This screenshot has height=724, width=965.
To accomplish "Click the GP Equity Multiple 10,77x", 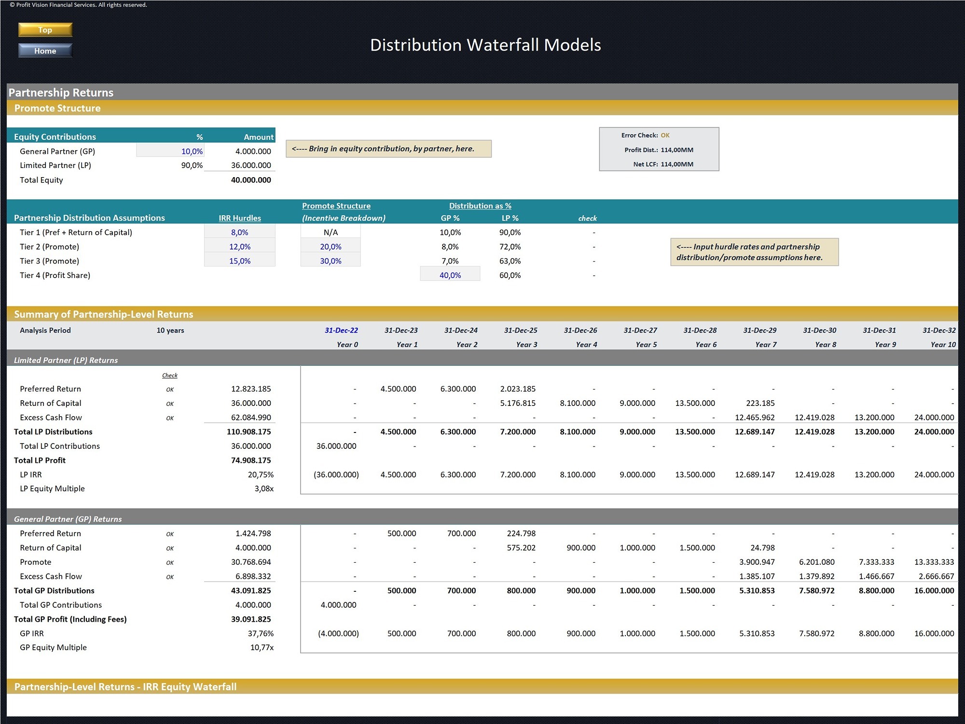I will tap(262, 648).
